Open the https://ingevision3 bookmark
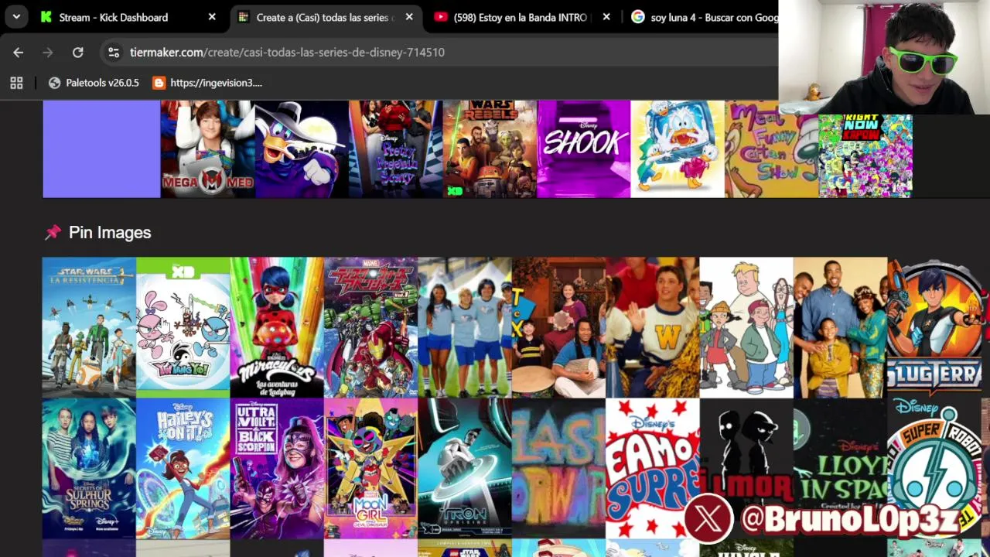 tap(207, 83)
